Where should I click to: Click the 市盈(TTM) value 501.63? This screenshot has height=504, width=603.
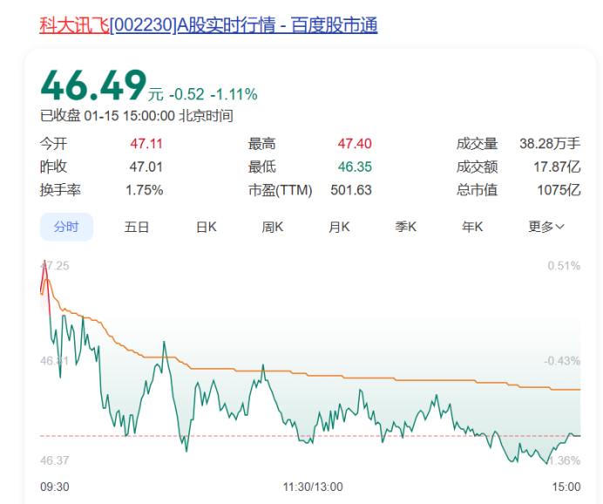click(x=351, y=190)
